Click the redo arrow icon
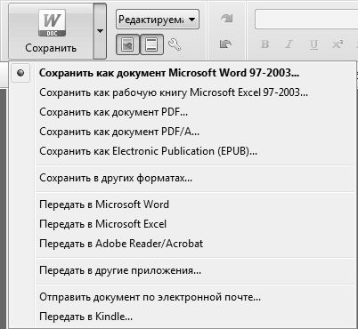Viewport: 358px width, 329px height. [226, 19]
